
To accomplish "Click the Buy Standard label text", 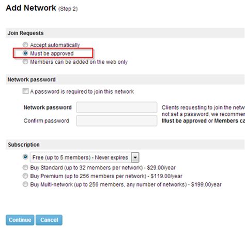I will [103, 168].
